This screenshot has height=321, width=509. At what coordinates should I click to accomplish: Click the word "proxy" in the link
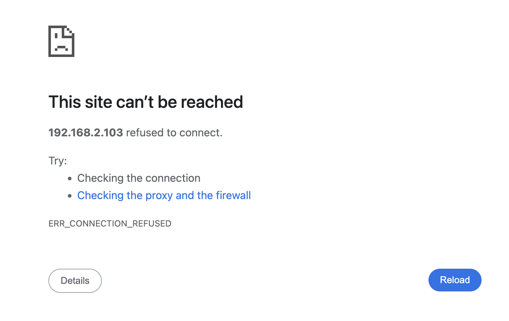click(159, 196)
